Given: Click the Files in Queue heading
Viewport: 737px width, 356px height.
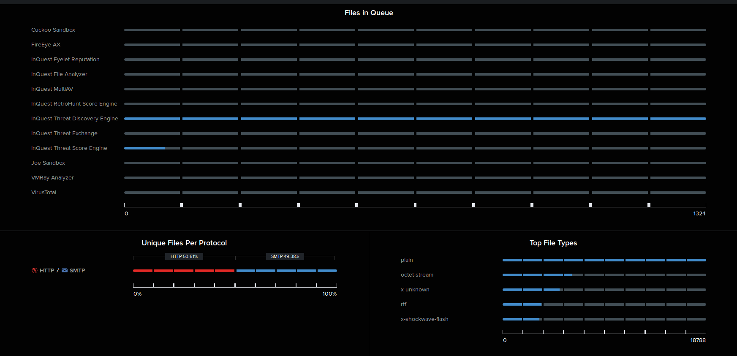Looking at the screenshot, I should coord(369,13).
